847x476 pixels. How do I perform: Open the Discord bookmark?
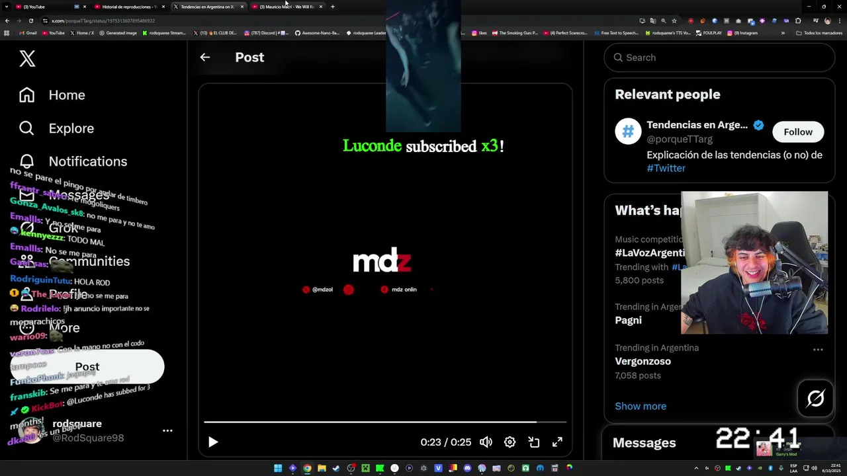(266, 32)
